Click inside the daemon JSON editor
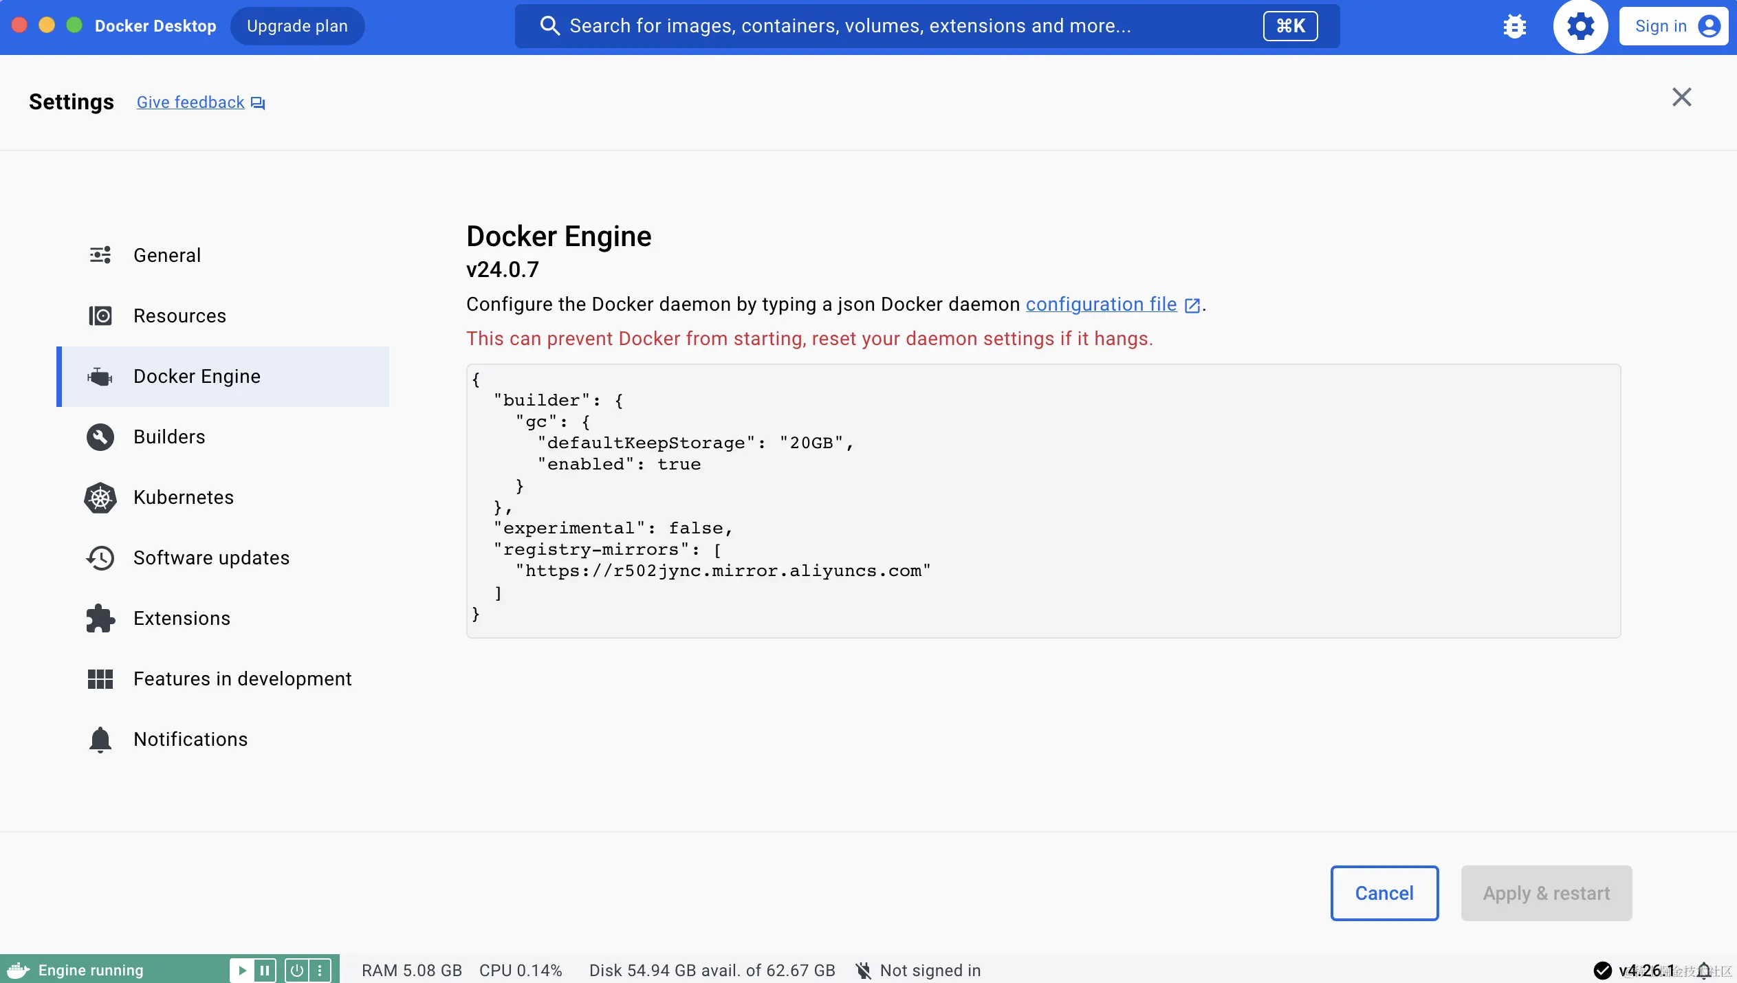The height and width of the screenshot is (983, 1737). [1042, 500]
